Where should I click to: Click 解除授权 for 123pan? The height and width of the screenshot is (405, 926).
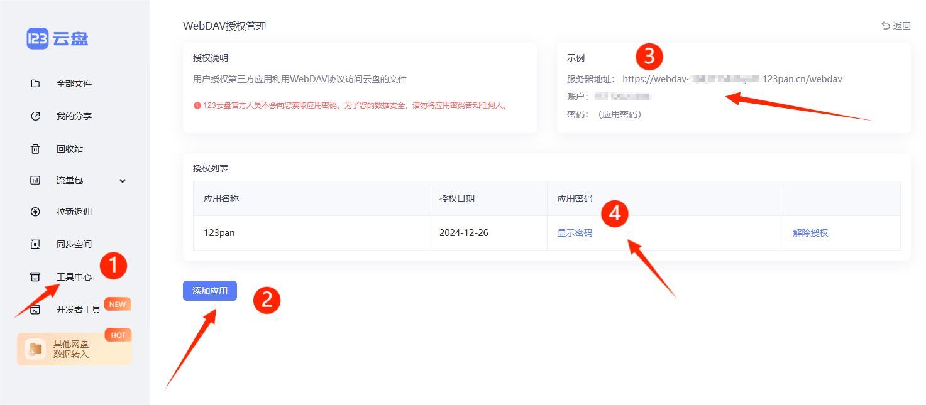pyautogui.click(x=810, y=233)
